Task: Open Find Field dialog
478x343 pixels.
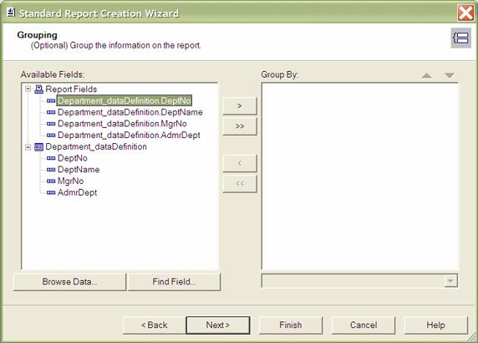Action: point(174,281)
